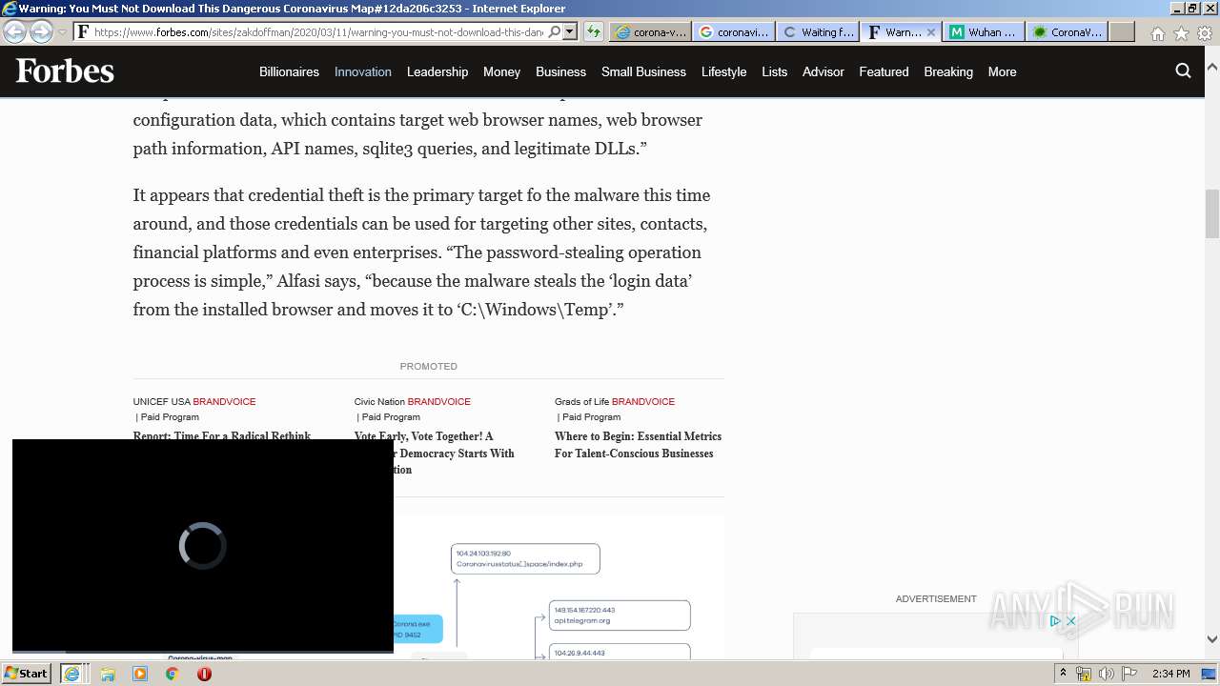Open the red Opera taskbar icon
Viewport: 1220px width, 686px height.
click(204, 674)
